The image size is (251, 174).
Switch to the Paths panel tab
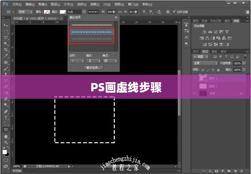[x=223, y=51]
